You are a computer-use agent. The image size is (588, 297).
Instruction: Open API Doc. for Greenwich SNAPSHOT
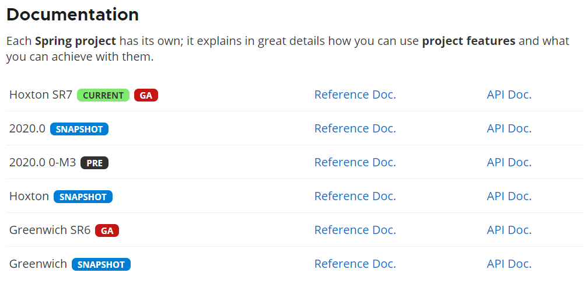tap(509, 264)
